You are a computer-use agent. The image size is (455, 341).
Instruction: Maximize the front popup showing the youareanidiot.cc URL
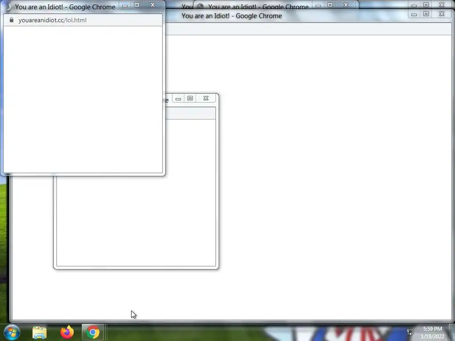137,5
